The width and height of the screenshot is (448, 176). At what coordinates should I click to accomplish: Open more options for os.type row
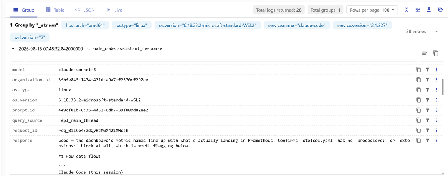[436, 90]
